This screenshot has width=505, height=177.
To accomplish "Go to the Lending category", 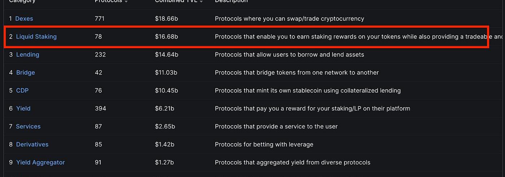I will coord(28,55).
